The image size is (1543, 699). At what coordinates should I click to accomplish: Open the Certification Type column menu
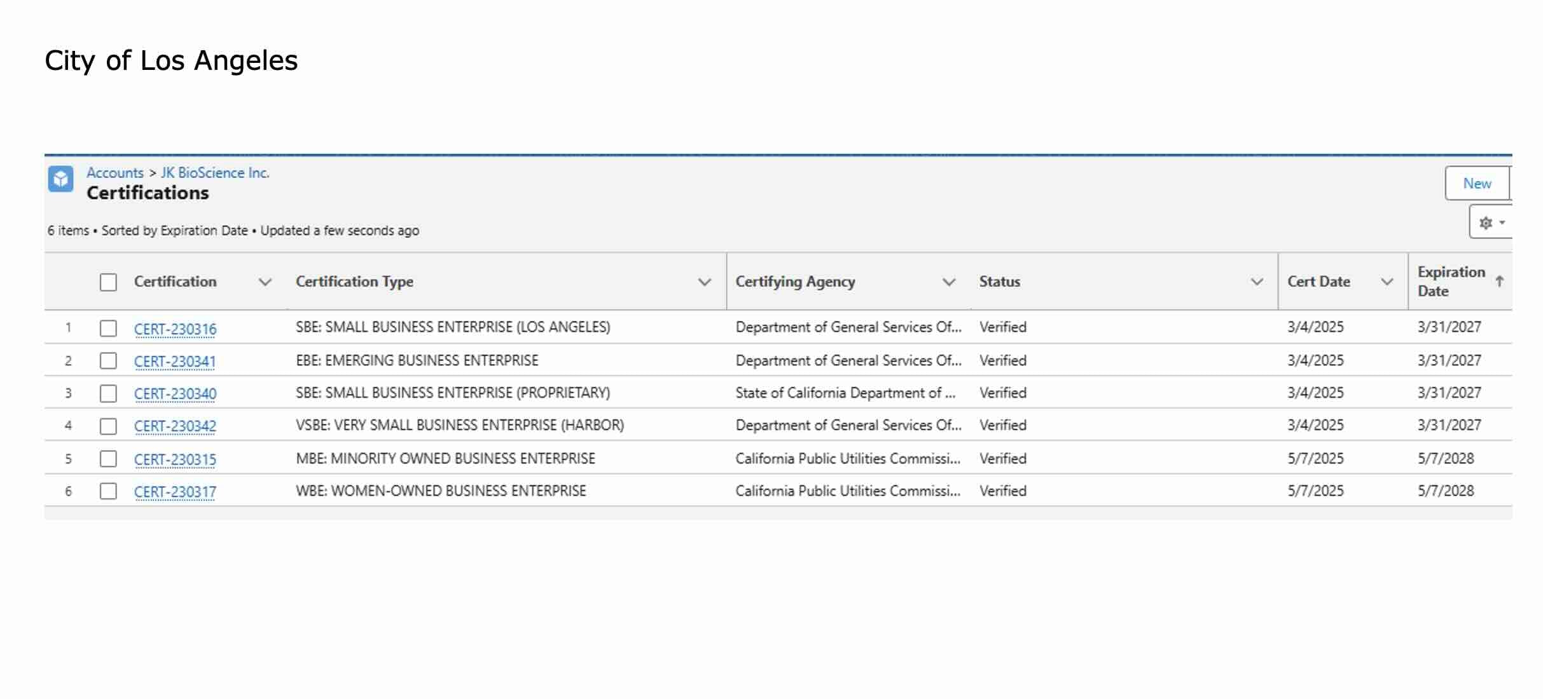coord(704,282)
